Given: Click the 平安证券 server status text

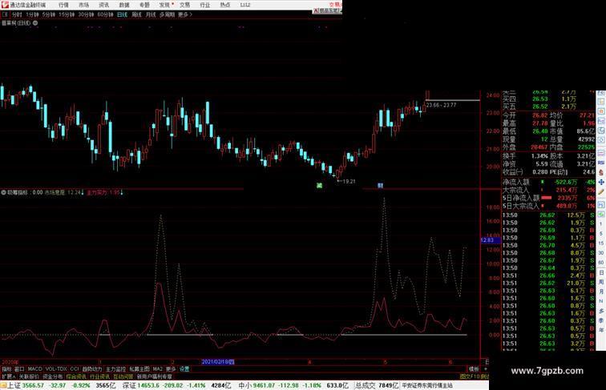Looking at the screenshot, I should (x=426, y=385).
